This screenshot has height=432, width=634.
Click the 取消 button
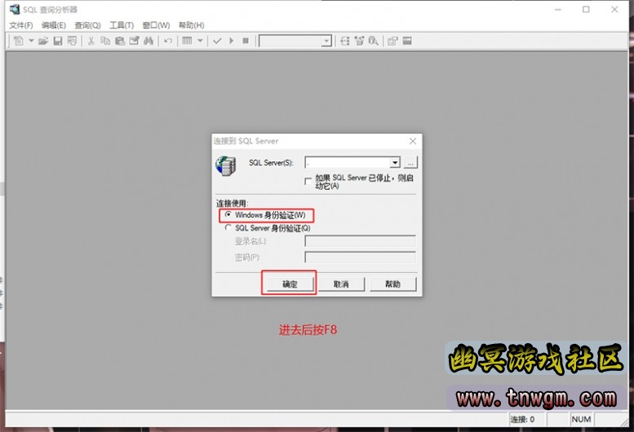tap(341, 284)
